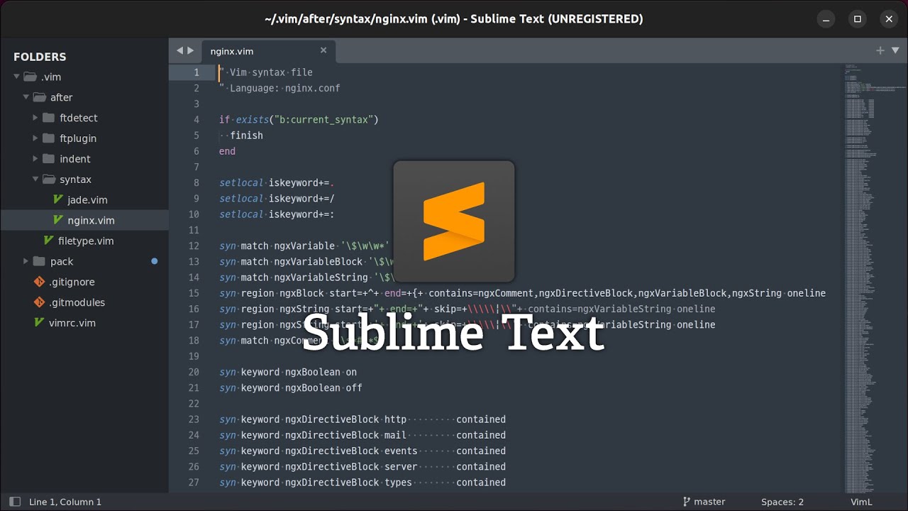
Task: Collapse the .vim folder
Action: click(x=16, y=77)
